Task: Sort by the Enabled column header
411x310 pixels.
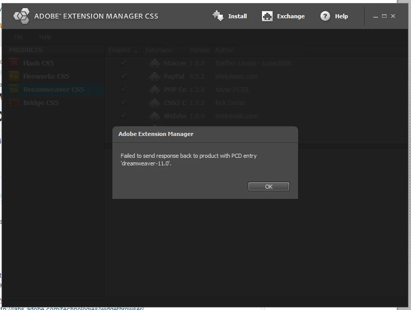Action: (123, 50)
